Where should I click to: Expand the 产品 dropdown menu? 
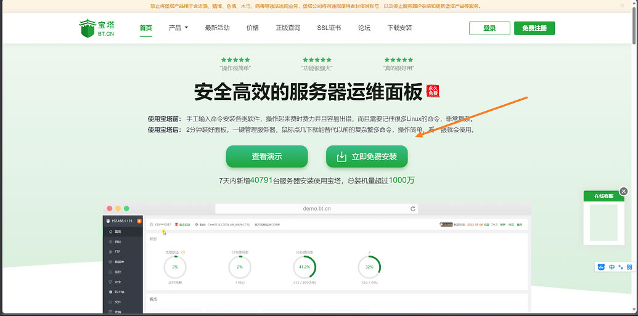pos(178,28)
